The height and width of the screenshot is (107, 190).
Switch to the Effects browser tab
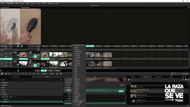coord(171,77)
